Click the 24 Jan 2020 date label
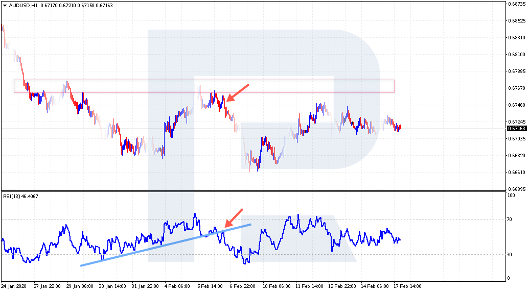The height and width of the screenshot is (292, 529). pyautogui.click(x=14, y=286)
